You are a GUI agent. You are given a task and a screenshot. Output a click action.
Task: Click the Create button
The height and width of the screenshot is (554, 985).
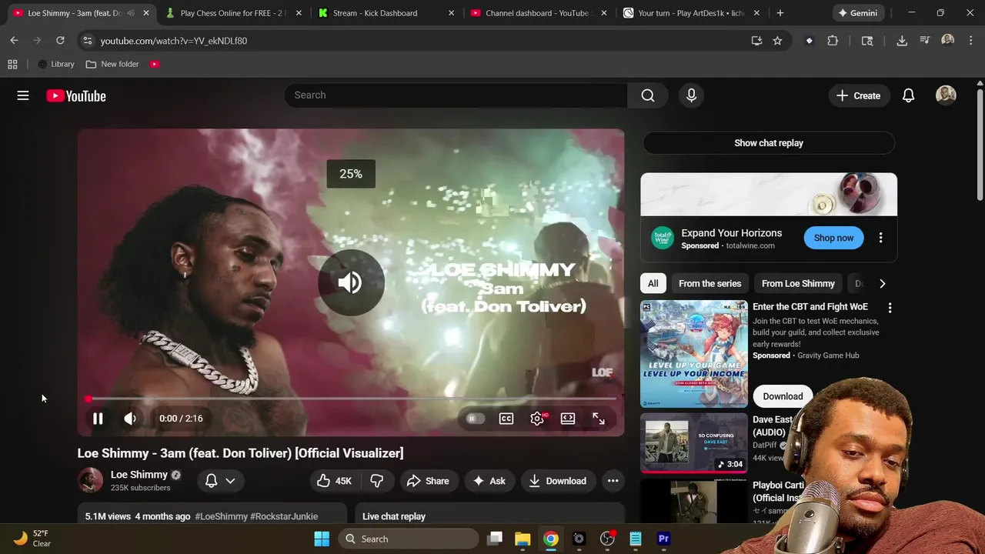click(x=858, y=95)
